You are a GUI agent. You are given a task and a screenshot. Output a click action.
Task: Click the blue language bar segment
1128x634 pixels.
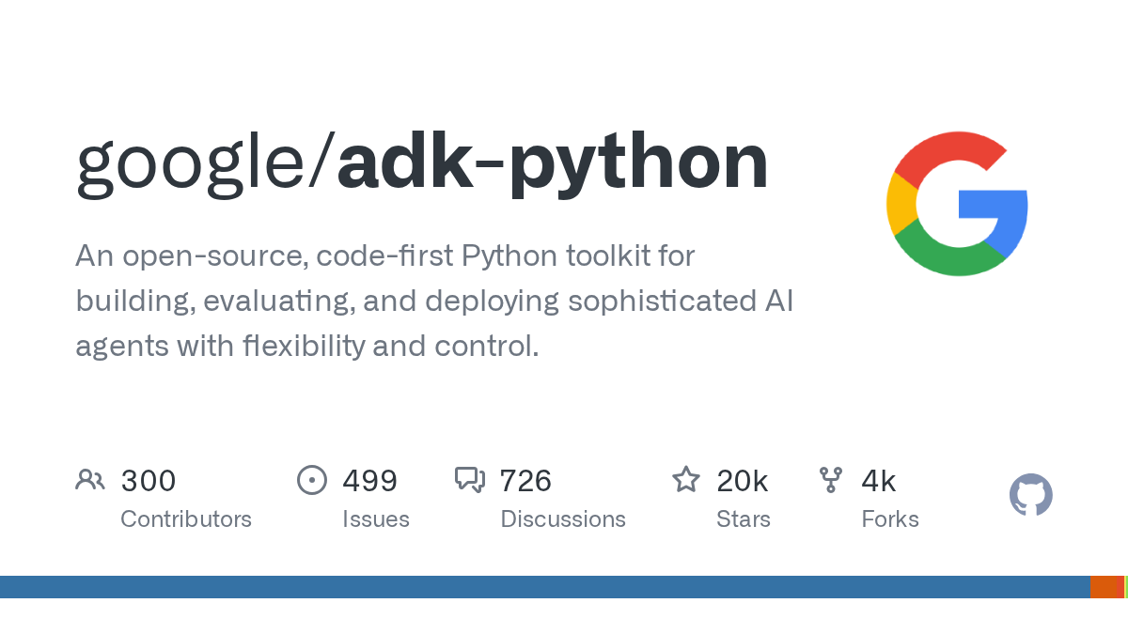coord(545,587)
